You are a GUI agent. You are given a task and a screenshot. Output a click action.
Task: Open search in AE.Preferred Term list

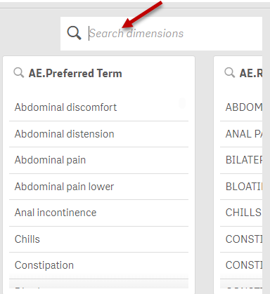coord(19,73)
